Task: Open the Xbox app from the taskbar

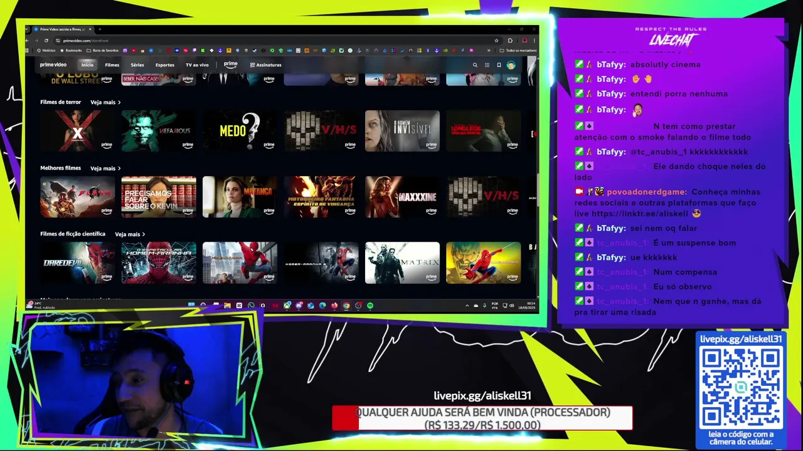Action: click(x=287, y=306)
